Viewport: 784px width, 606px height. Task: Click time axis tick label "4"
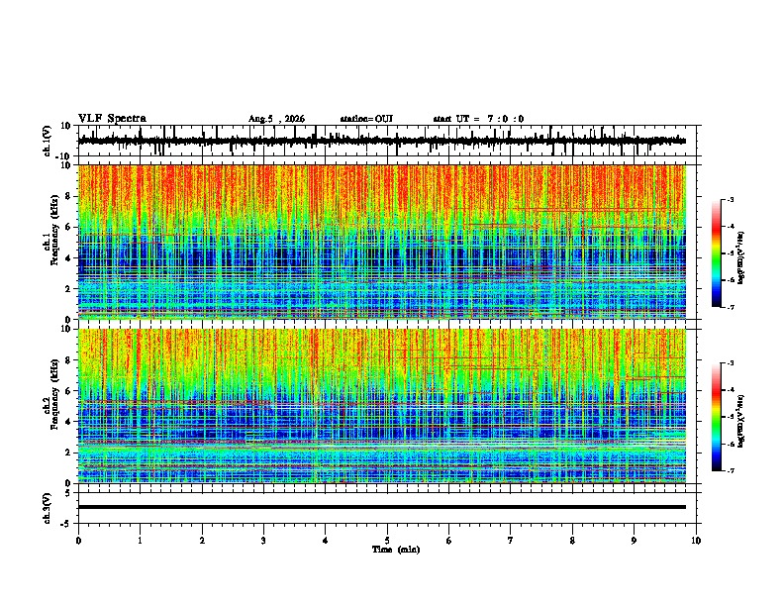point(326,541)
